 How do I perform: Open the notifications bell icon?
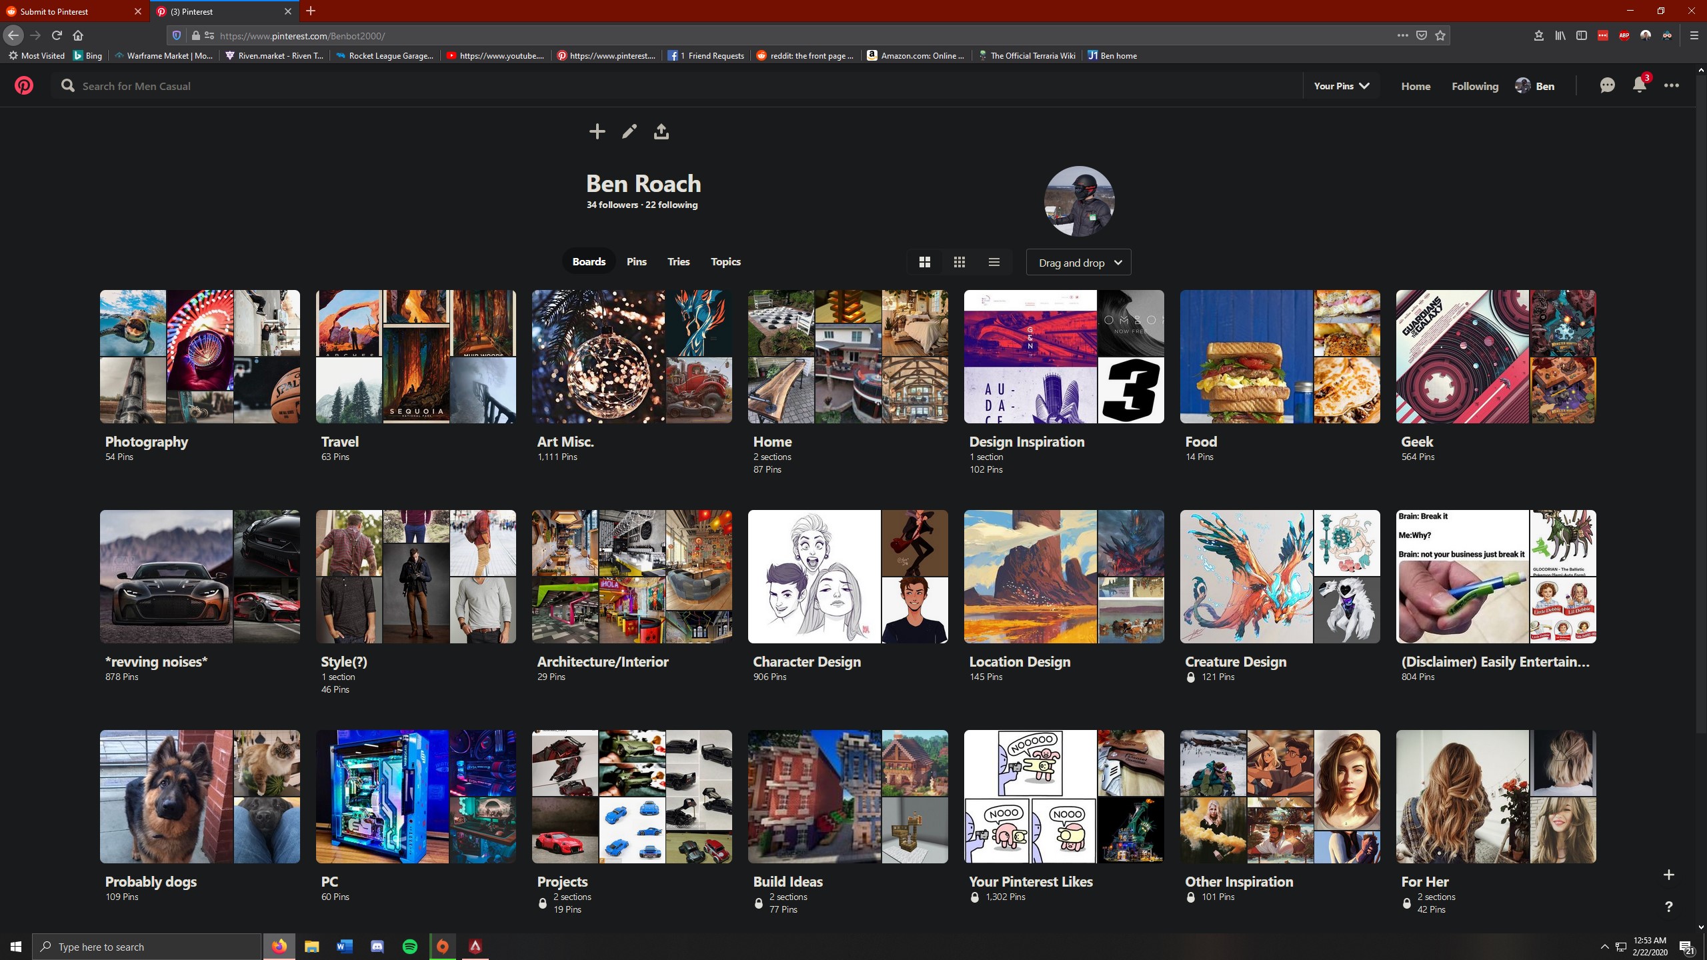click(x=1639, y=85)
